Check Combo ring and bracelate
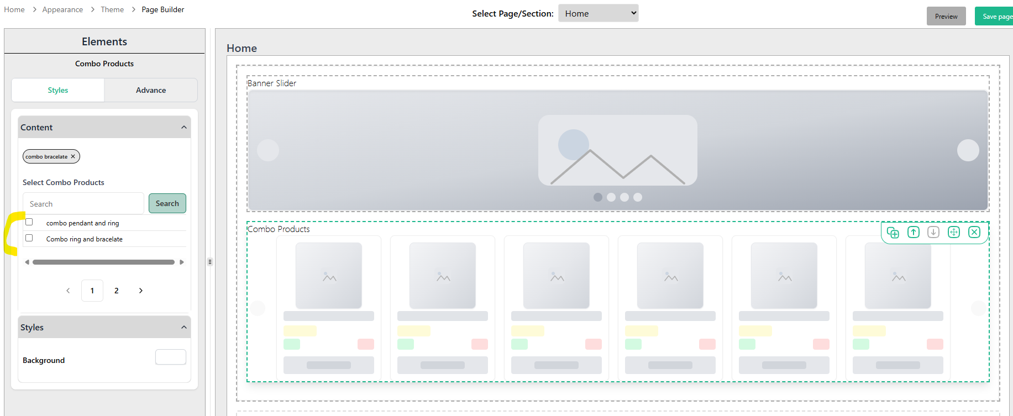 (x=29, y=238)
